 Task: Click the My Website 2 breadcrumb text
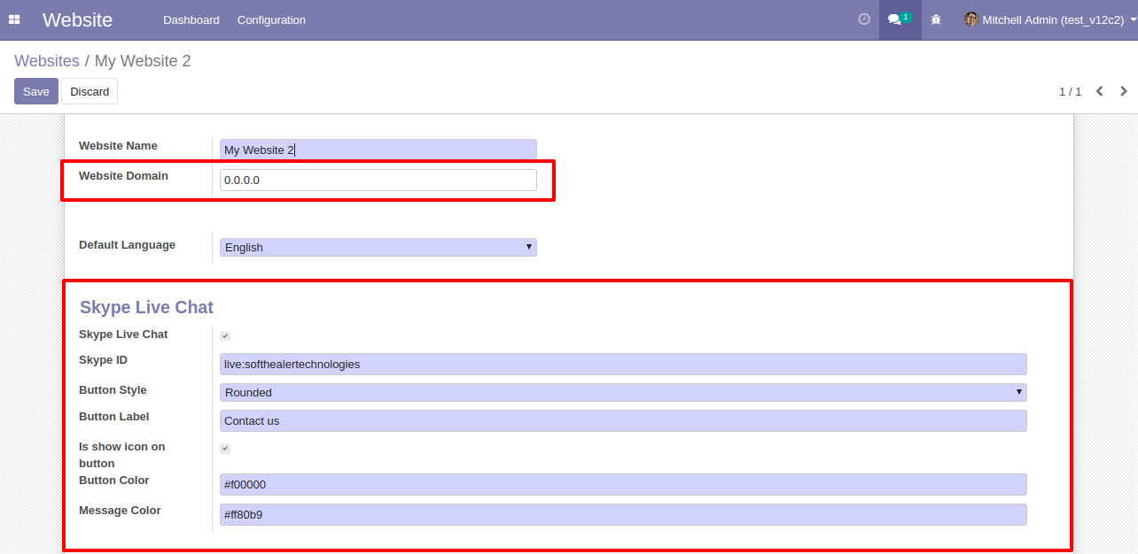pyautogui.click(x=143, y=61)
